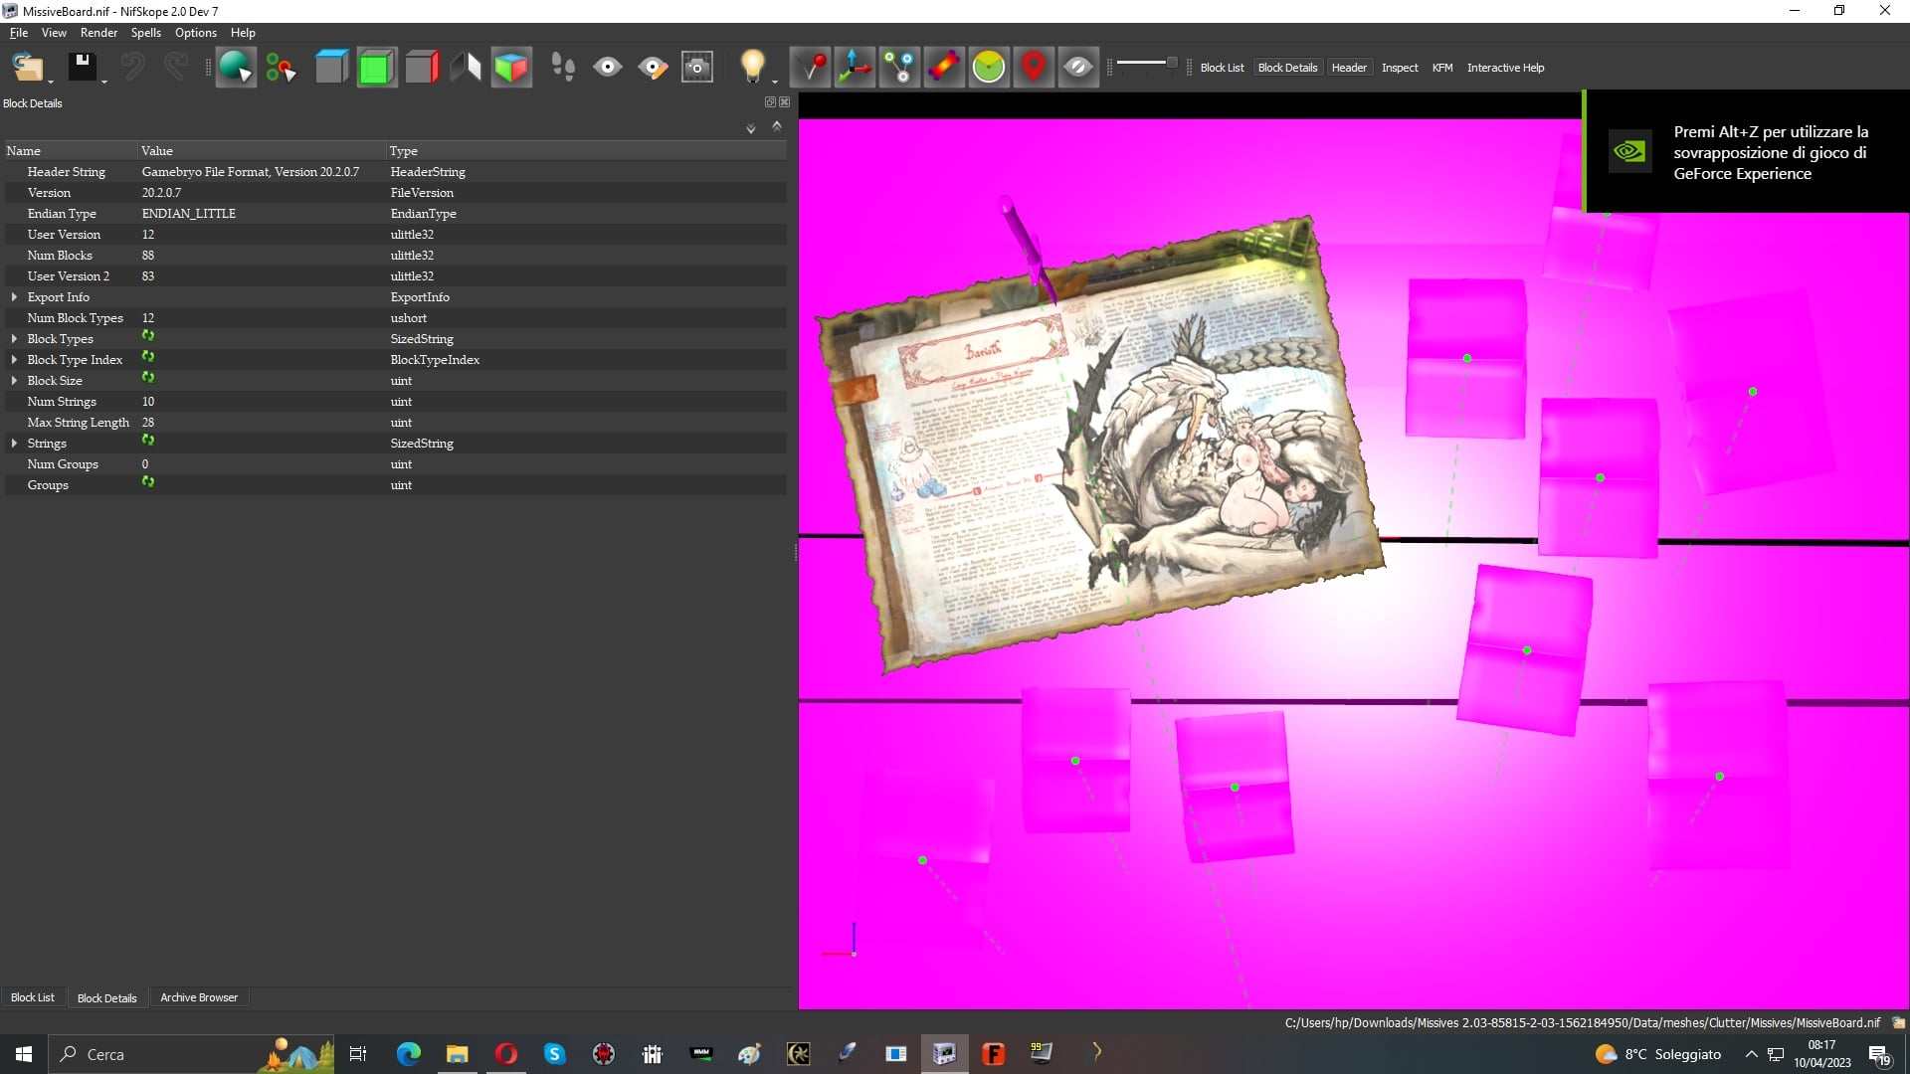Take a viewport screenshot with camera icon

(x=697, y=68)
